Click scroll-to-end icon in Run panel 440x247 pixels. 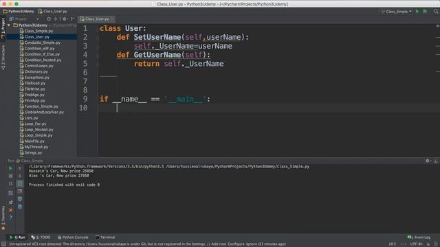(x=20, y=191)
